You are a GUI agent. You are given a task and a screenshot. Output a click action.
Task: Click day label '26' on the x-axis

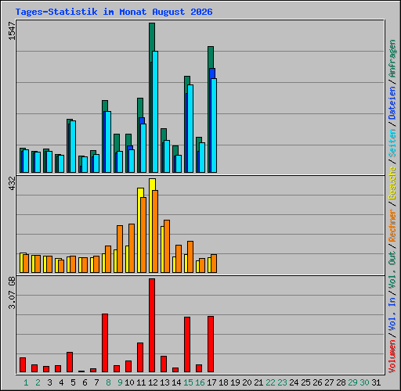(x=317, y=382)
